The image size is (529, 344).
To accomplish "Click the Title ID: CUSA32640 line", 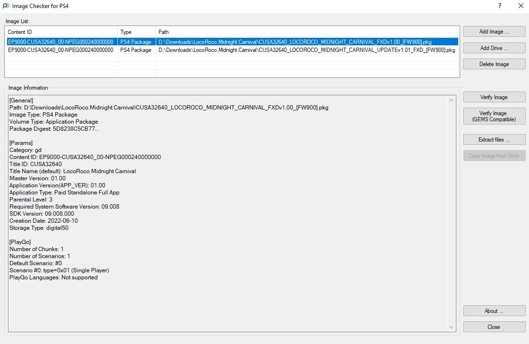I will click(35, 164).
